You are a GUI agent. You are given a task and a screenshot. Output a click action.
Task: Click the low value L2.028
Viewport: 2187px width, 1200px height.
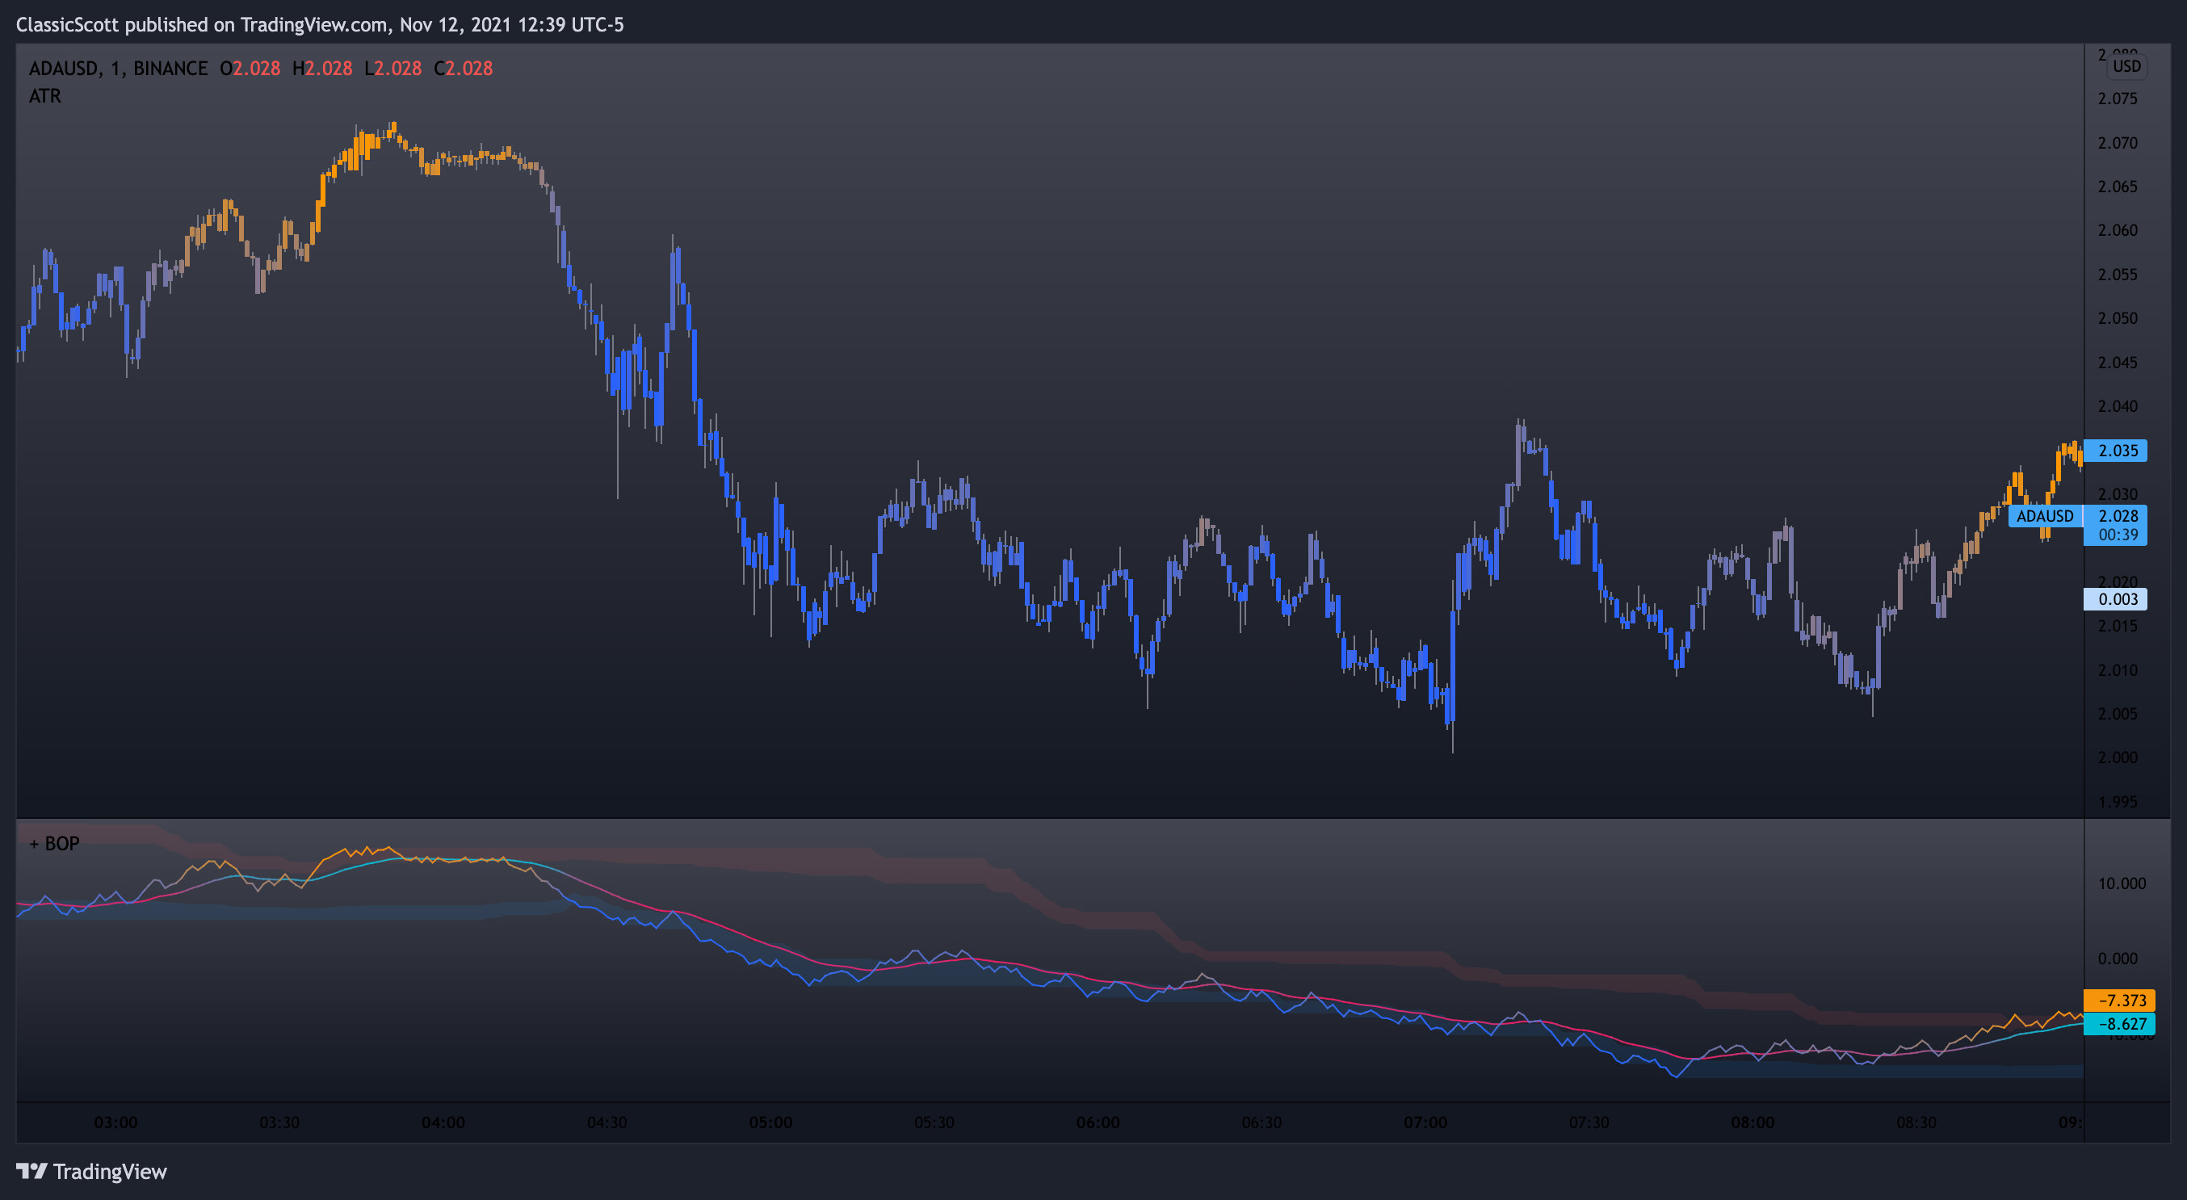tap(393, 69)
